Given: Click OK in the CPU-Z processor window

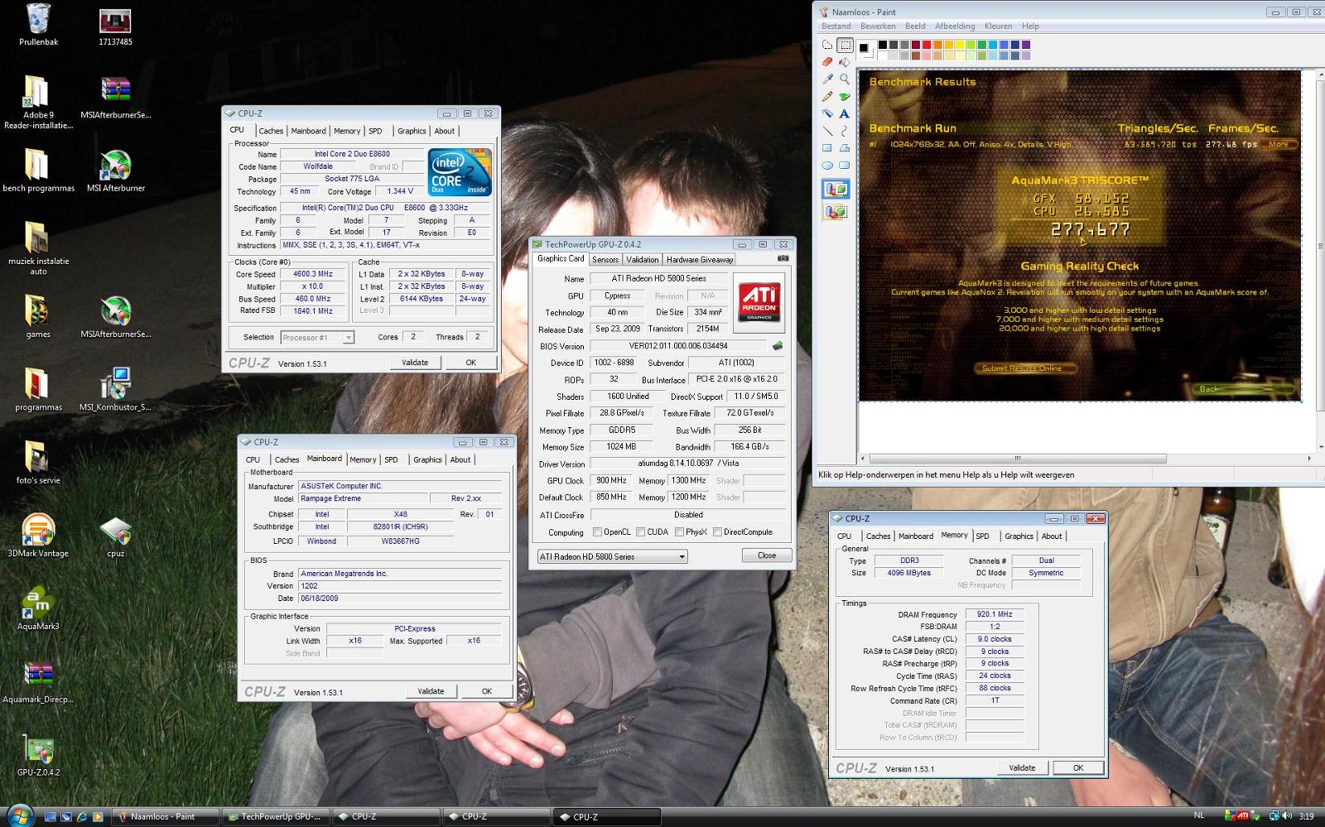Looking at the screenshot, I should tap(470, 363).
